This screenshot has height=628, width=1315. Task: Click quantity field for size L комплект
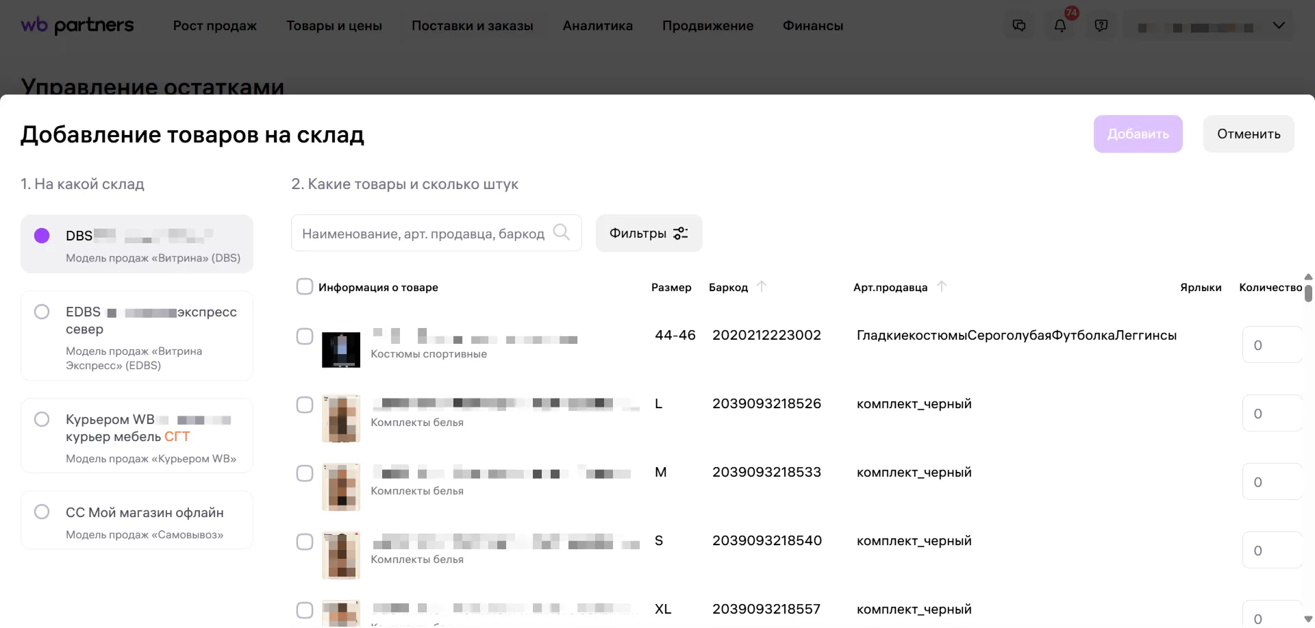click(1270, 414)
